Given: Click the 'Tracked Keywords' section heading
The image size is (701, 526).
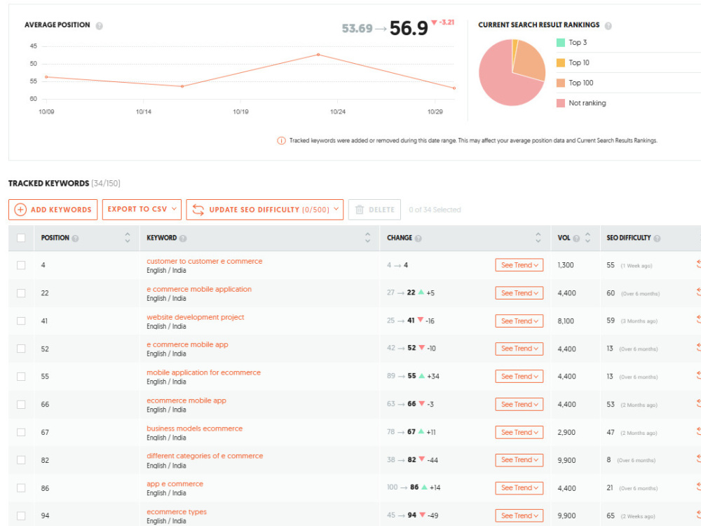Looking at the screenshot, I should (x=49, y=183).
